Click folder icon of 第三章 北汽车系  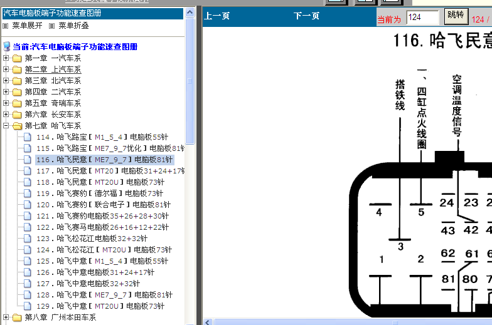coord(17,81)
